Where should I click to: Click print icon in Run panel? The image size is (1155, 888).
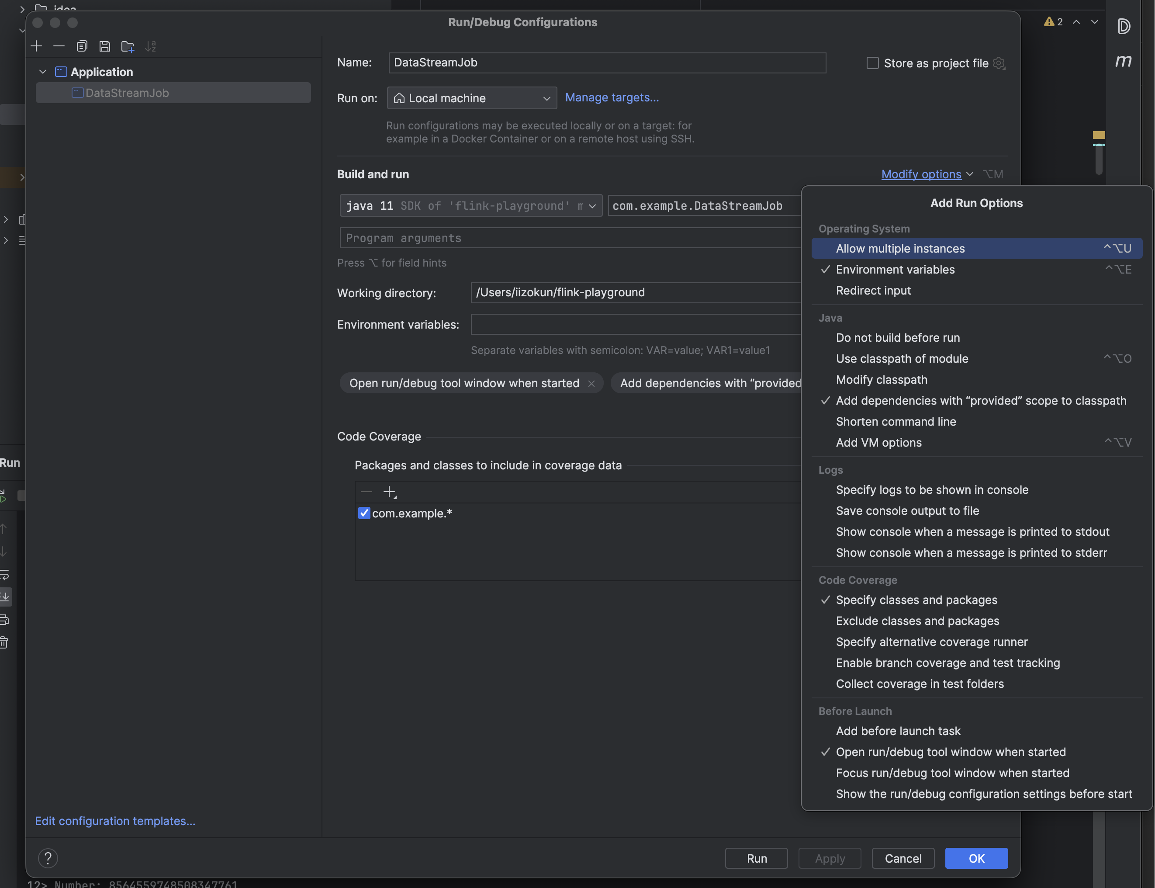click(4, 620)
